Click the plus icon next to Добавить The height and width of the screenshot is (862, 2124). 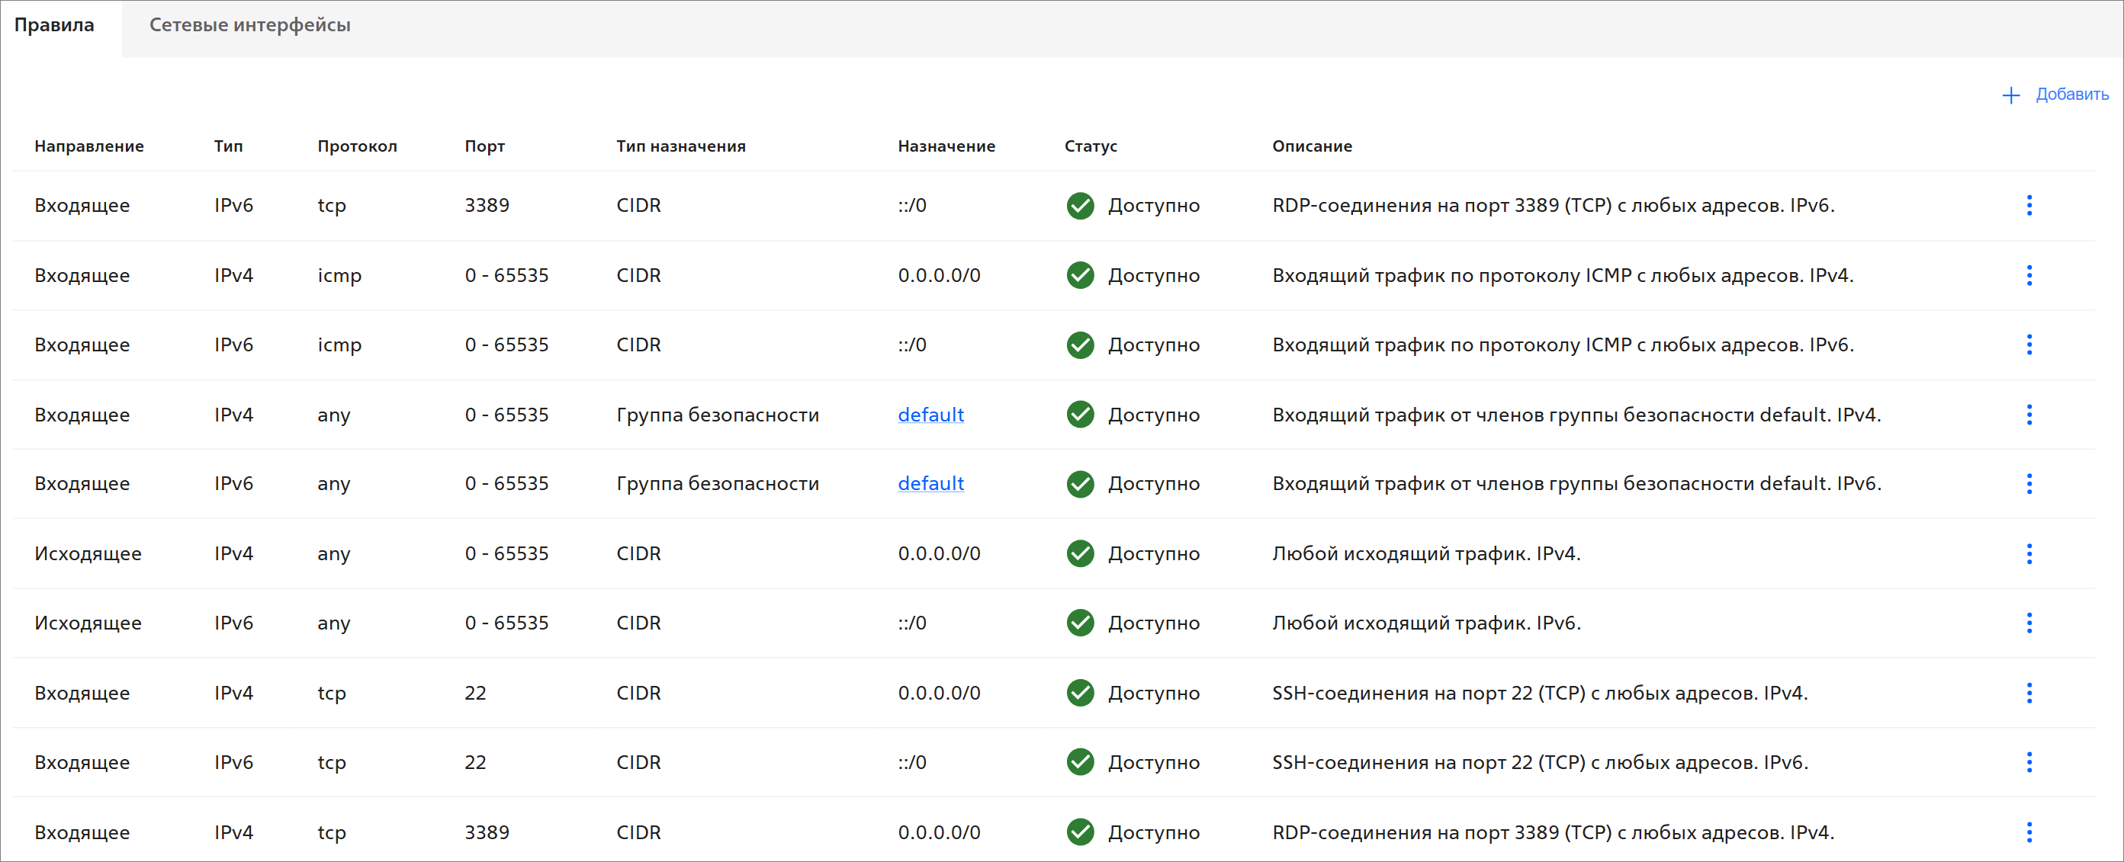tap(2011, 95)
